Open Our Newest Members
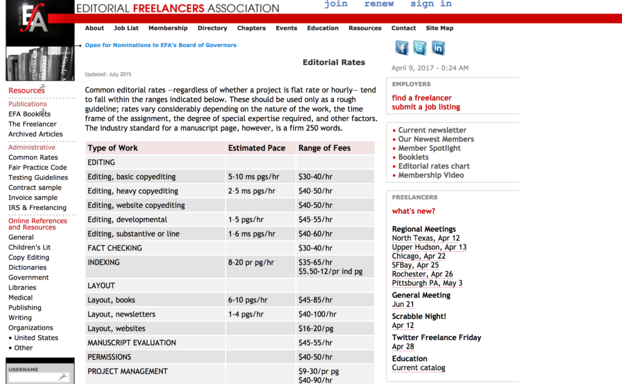This screenshot has width=622, height=384. (436, 139)
